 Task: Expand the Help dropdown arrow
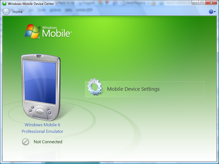[x=215, y=12]
